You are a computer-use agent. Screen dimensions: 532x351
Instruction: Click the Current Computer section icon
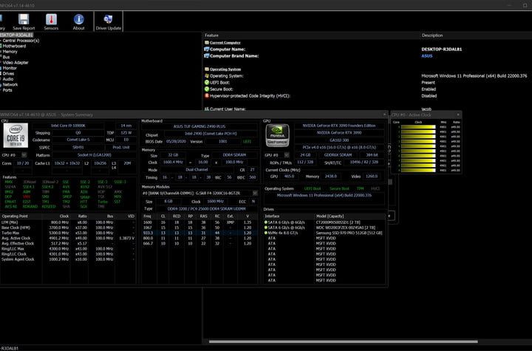coord(207,43)
